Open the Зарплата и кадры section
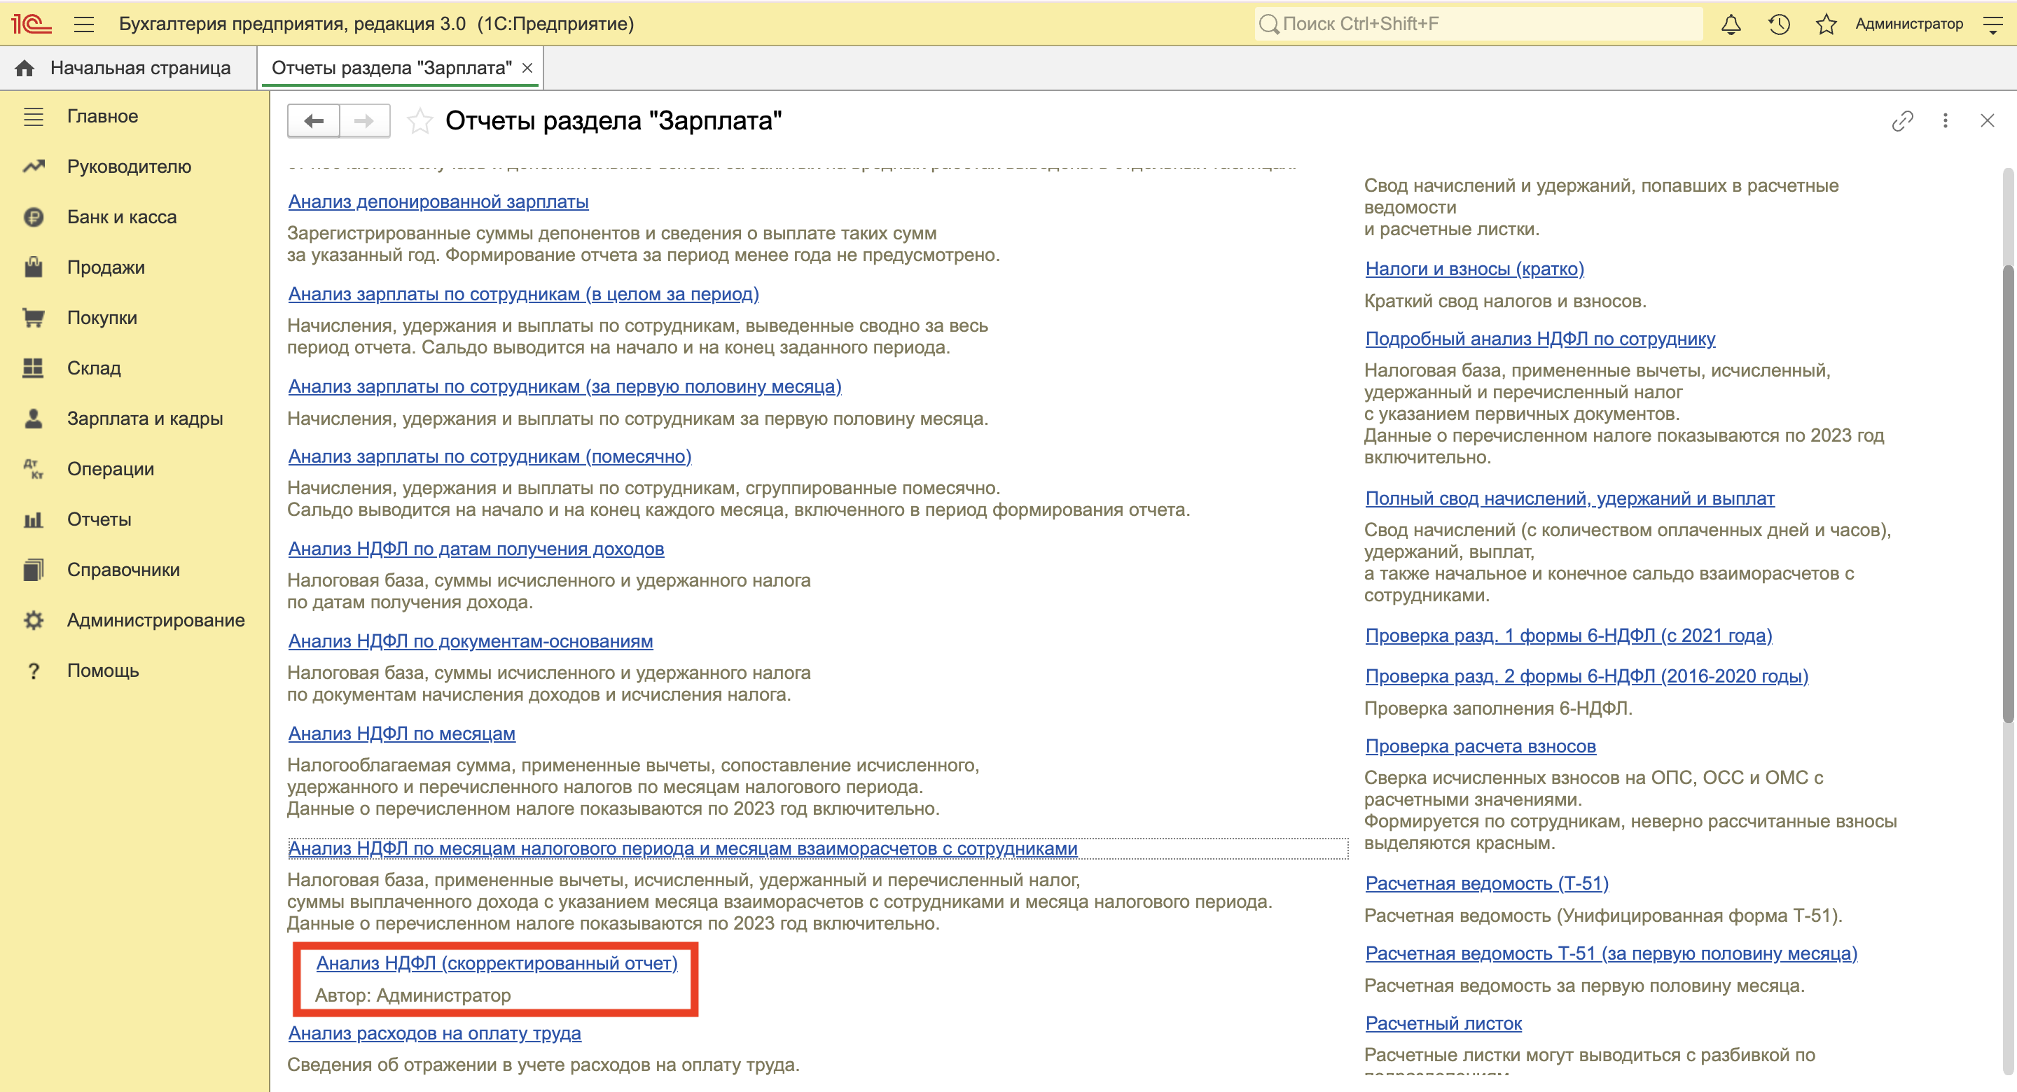 tap(145, 419)
